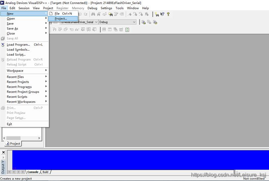Click the green refresh windows icon
This screenshot has width=269, height=181.
(x=127, y=30)
